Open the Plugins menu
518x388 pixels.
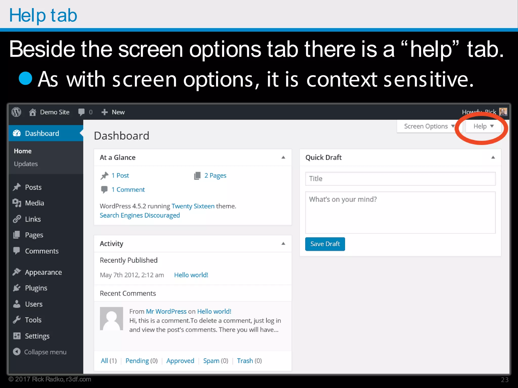(x=36, y=288)
